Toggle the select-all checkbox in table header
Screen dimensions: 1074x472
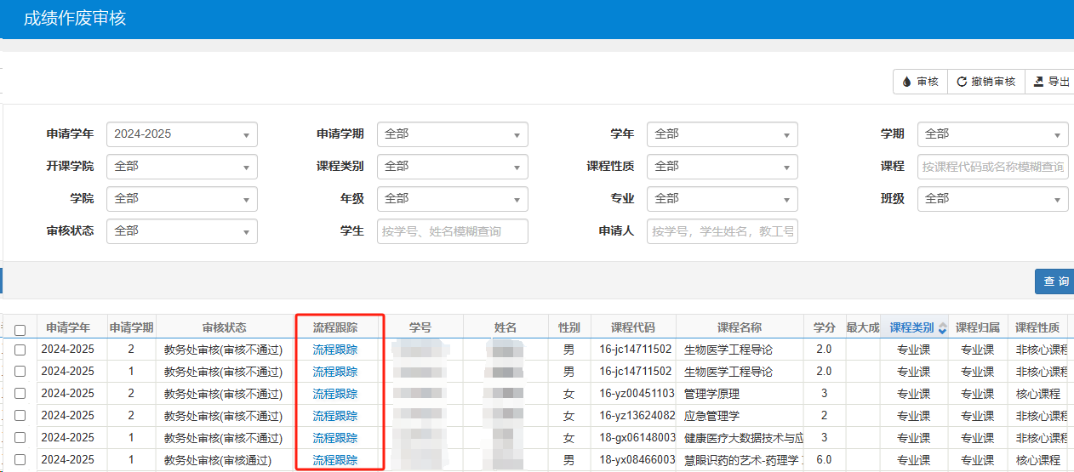pos(20,330)
